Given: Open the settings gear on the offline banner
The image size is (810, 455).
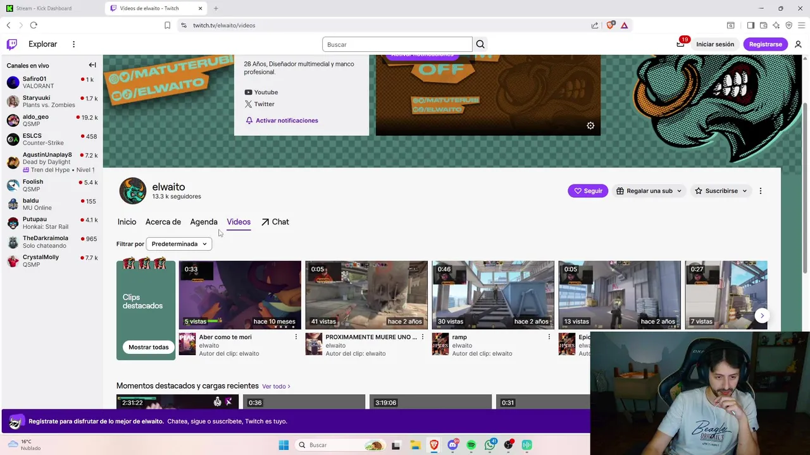Looking at the screenshot, I should click(590, 126).
